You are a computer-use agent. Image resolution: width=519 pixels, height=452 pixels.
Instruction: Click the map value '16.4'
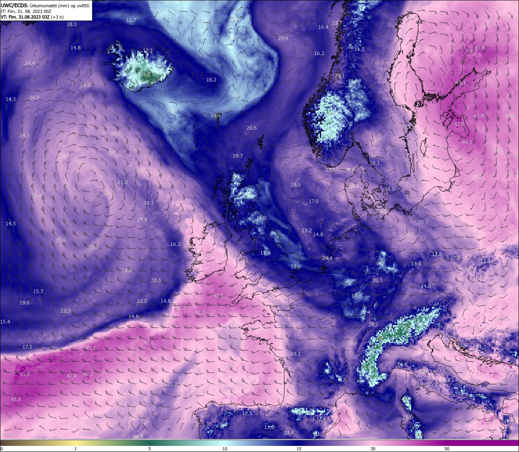[x=323, y=27]
